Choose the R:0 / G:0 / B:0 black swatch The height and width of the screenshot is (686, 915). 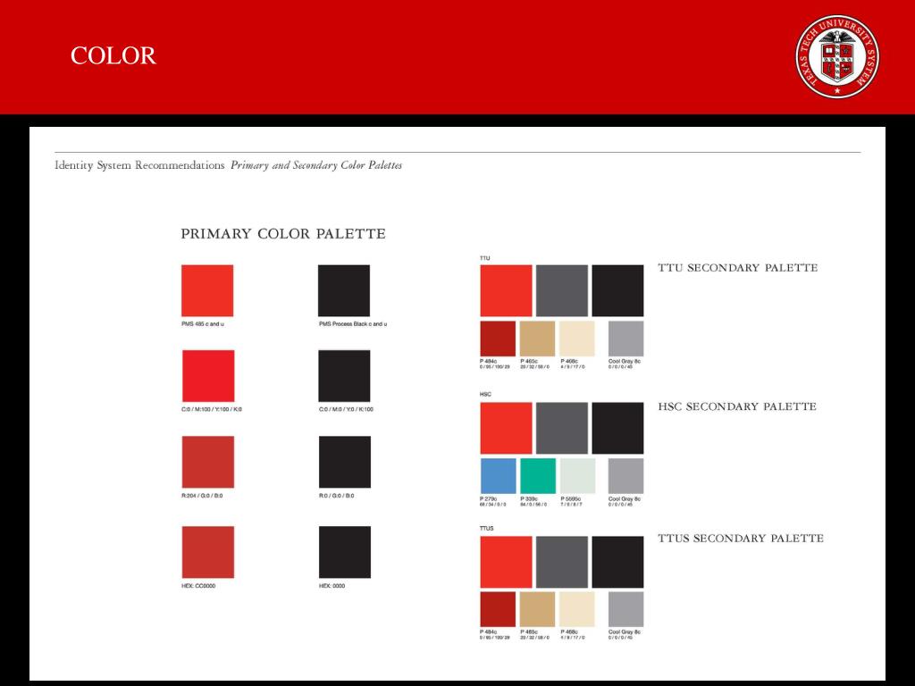click(x=344, y=462)
